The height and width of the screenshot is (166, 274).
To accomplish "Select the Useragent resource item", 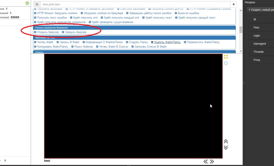I will pos(260,44).
